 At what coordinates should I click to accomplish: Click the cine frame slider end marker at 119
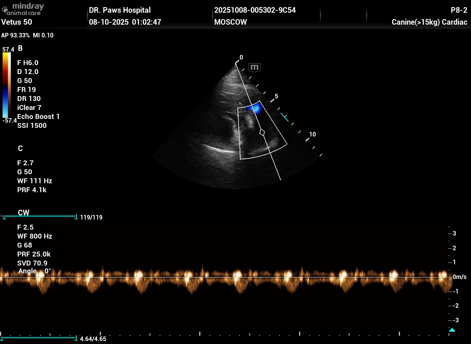76,216
